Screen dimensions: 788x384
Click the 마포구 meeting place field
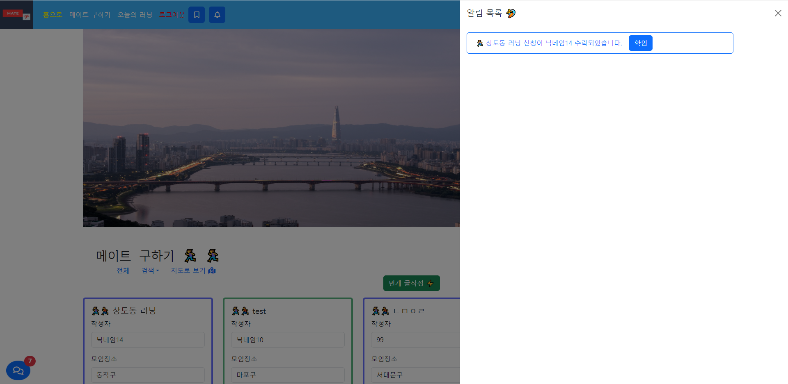(x=288, y=375)
